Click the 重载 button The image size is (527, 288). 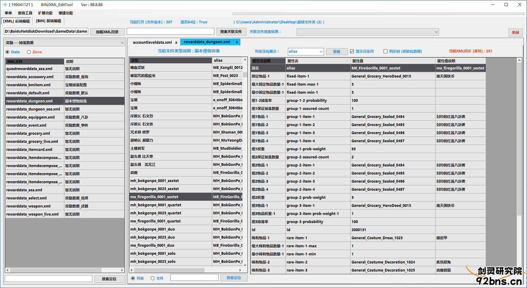click(x=337, y=51)
